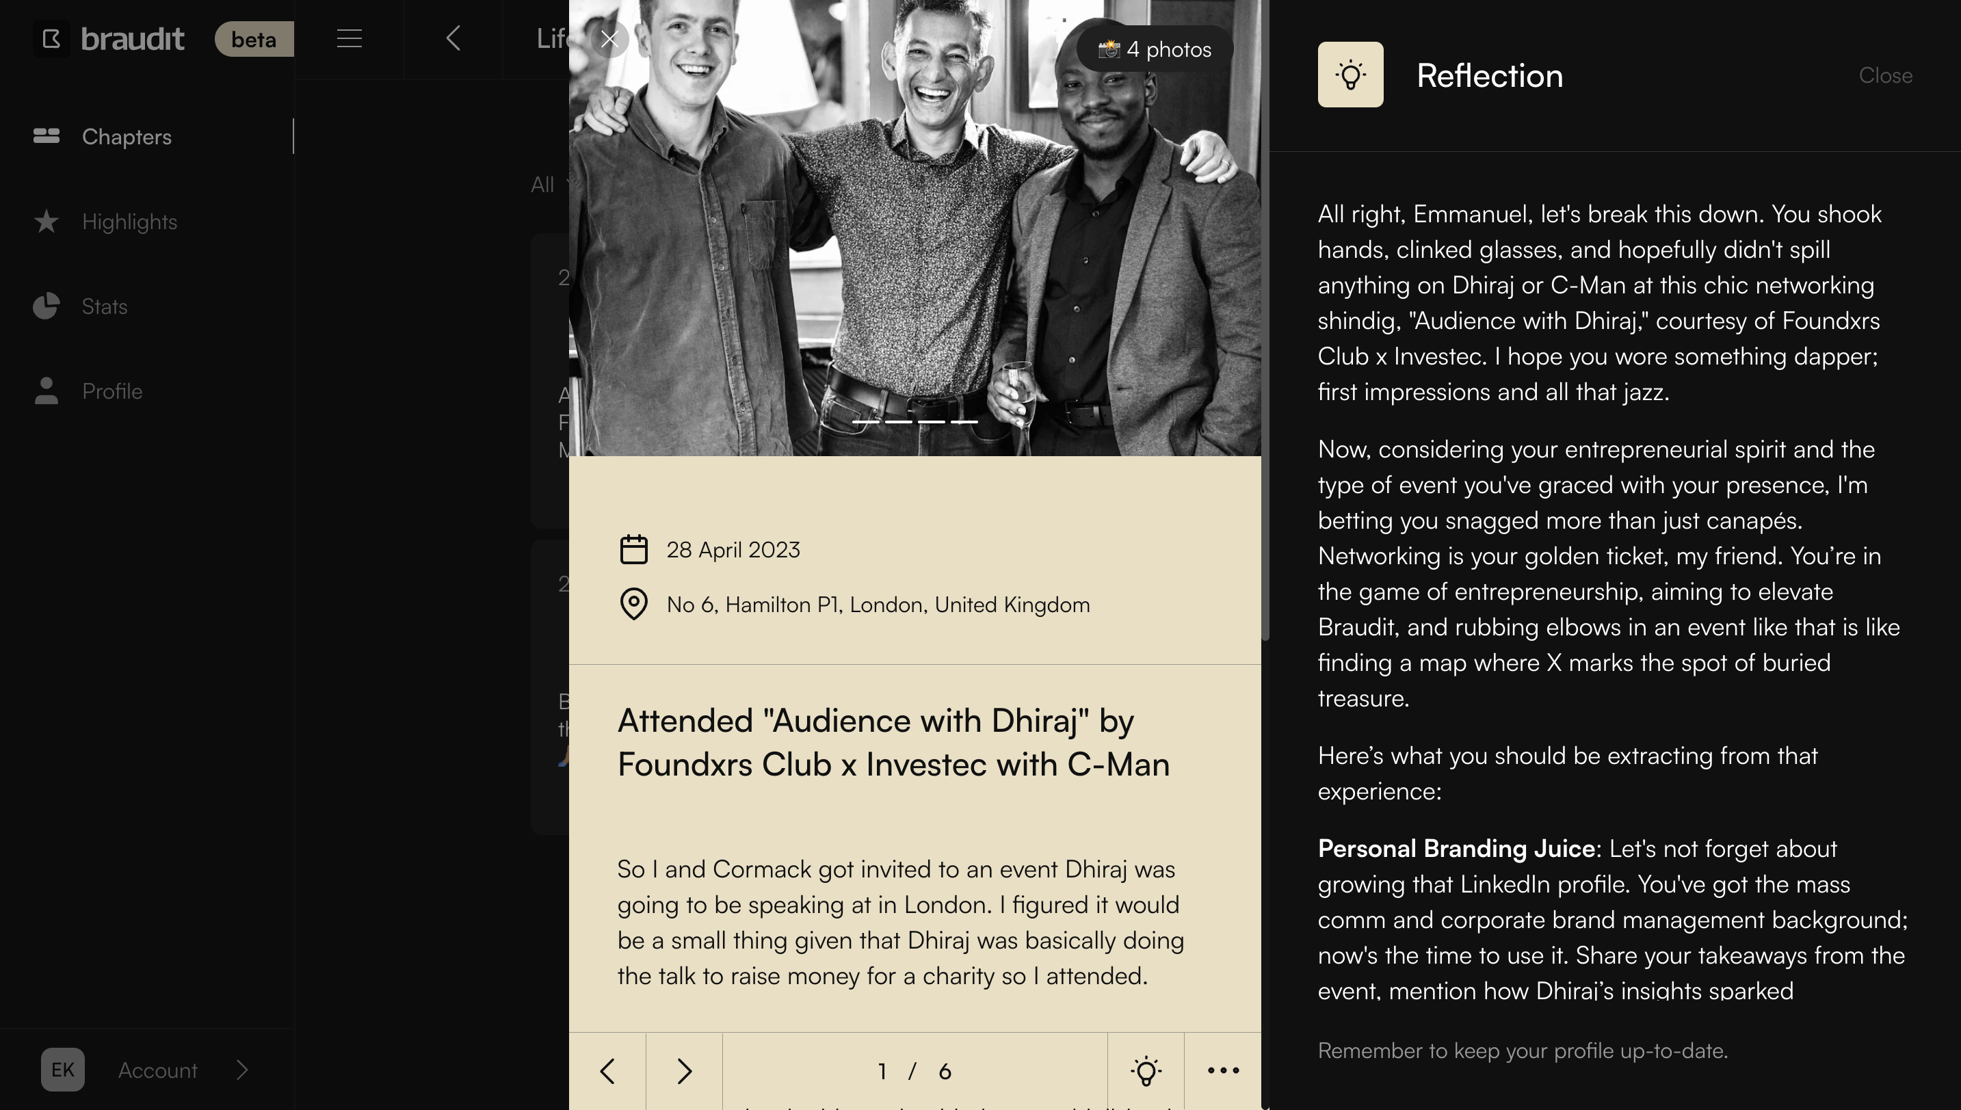The width and height of the screenshot is (1961, 1110).
Task: Click the location pin icon
Action: point(633,605)
